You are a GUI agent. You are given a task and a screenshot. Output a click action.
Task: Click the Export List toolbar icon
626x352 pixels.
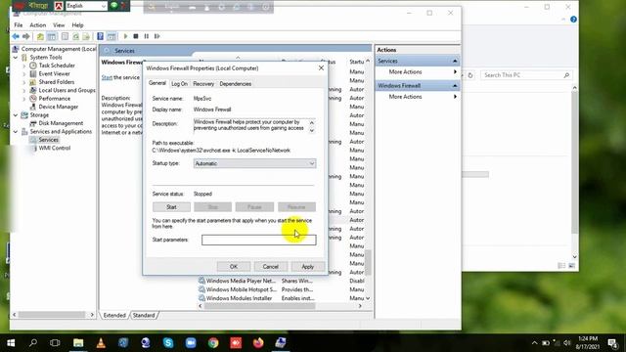[86, 36]
